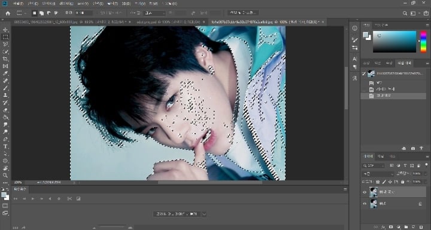
Task: Open the Filter menu in menu bar
Action: [112, 4]
